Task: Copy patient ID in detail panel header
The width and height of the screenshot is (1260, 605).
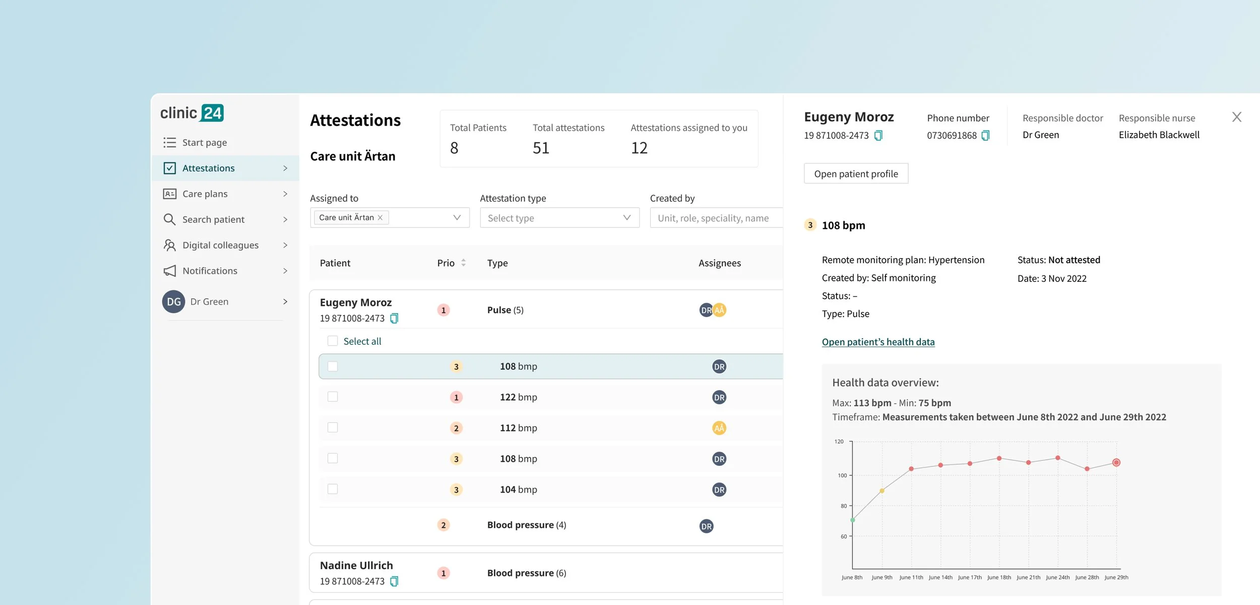Action: tap(878, 135)
